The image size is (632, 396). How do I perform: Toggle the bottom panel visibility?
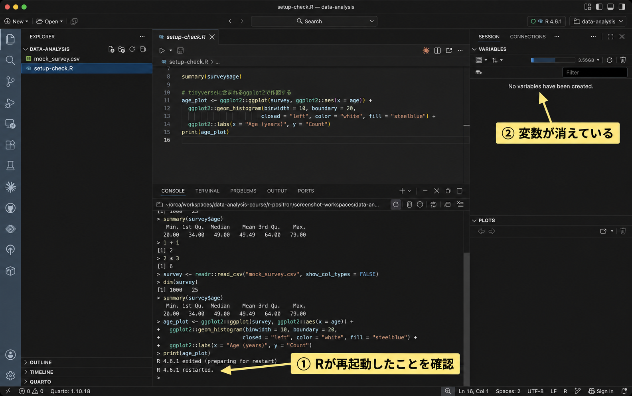610,7
